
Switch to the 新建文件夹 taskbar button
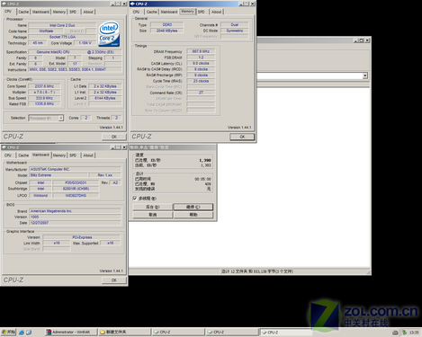pos(124,332)
